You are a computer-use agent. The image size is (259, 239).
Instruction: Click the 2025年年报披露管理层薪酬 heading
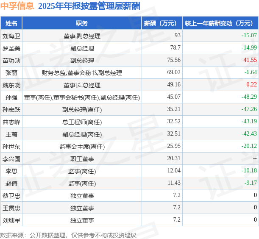tap(89, 6)
